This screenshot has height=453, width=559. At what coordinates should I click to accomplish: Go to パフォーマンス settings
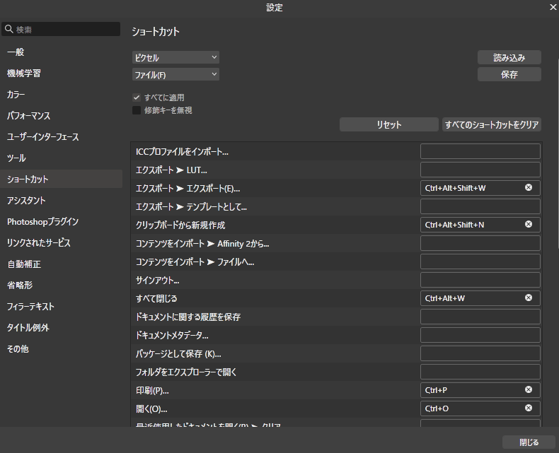(x=28, y=116)
